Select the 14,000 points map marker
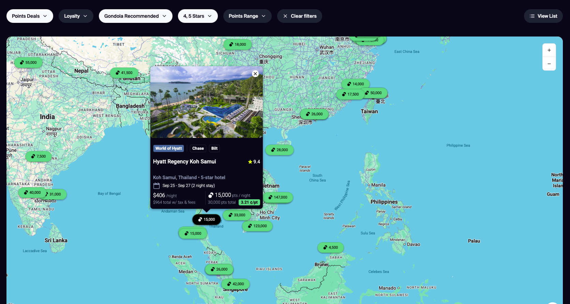The height and width of the screenshot is (304, 570). [356, 84]
